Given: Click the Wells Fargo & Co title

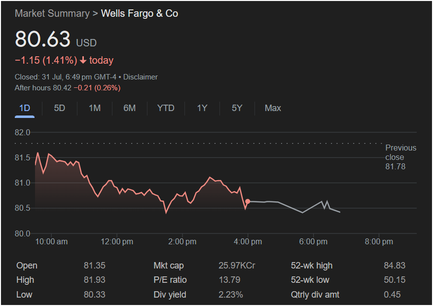Looking at the screenshot, I should click(x=140, y=13).
